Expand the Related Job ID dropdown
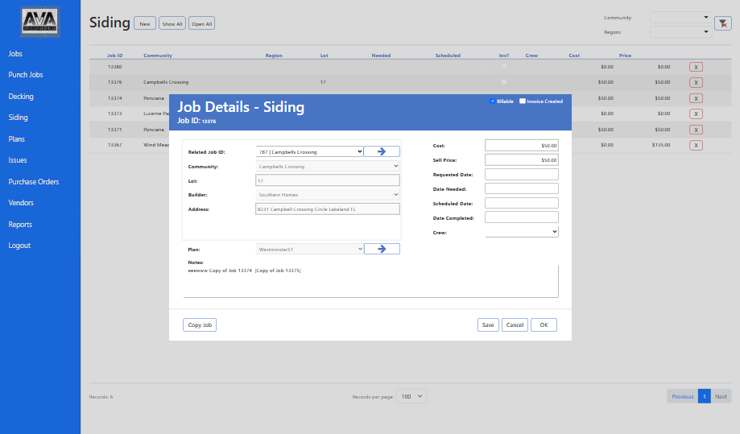Screen dimensions: 740x434 click(x=309, y=151)
